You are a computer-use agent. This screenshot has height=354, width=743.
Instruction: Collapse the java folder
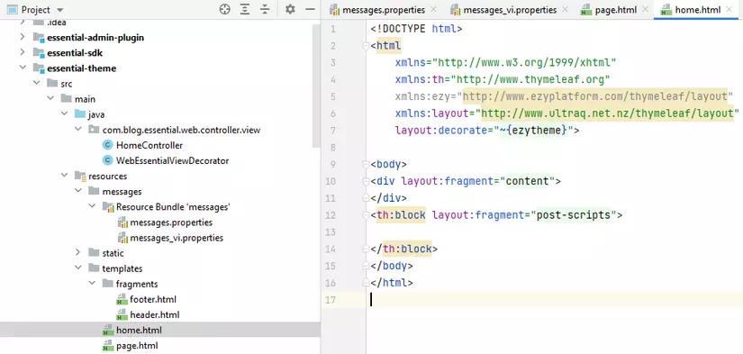pyautogui.click(x=65, y=114)
